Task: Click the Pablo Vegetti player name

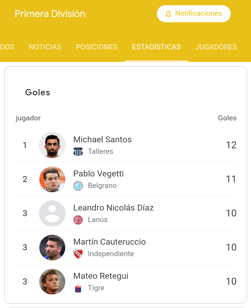Action: [98, 174]
